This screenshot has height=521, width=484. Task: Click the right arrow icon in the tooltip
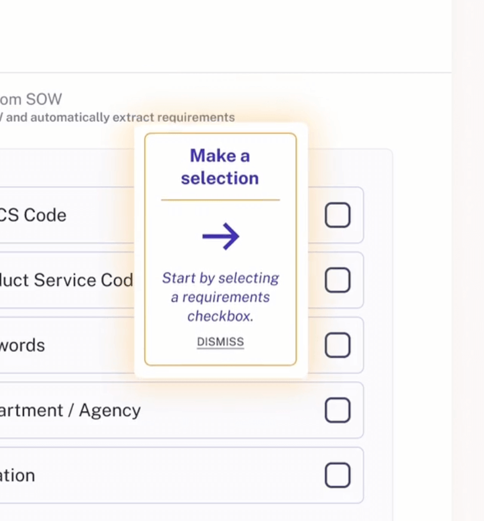(x=220, y=237)
